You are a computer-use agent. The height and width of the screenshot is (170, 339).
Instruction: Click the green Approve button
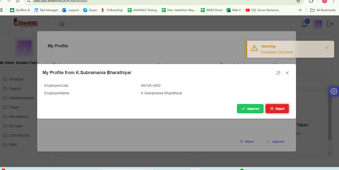click(250, 109)
